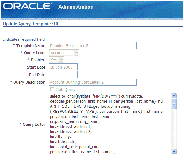
Task: Click the Query Editor field label
Action: pyautogui.click(x=34, y=124)
